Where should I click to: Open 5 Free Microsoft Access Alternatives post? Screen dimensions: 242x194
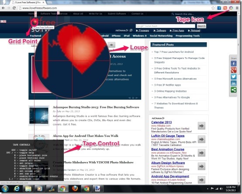[x=175, y=79]
